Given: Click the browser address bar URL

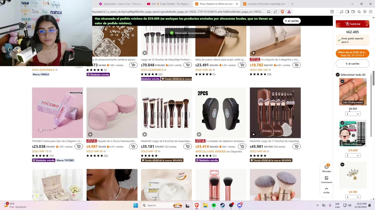Looking at the screenshot, I should (177, 12).
